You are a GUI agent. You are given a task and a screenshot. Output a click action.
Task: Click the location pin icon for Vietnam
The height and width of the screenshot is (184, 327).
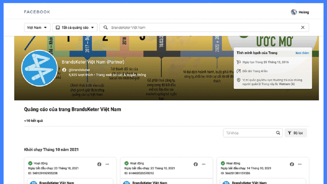tap(239, 80)
